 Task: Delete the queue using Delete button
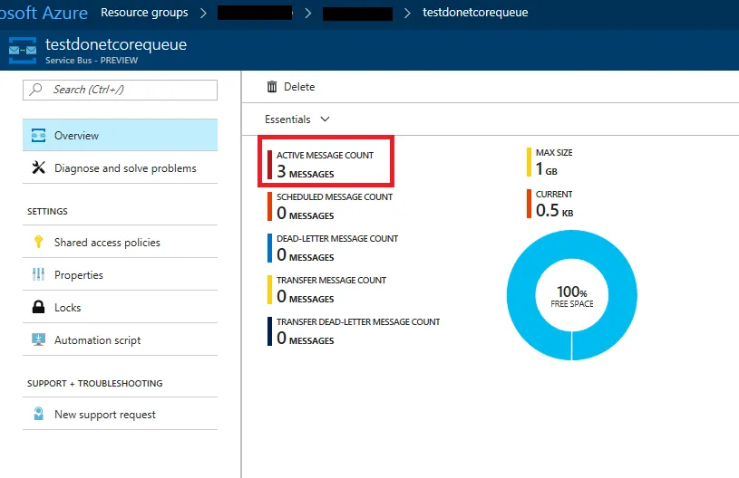[291, 87]
